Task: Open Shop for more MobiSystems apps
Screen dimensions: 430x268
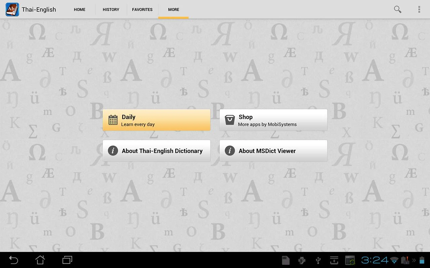Action: click(273, 120)
